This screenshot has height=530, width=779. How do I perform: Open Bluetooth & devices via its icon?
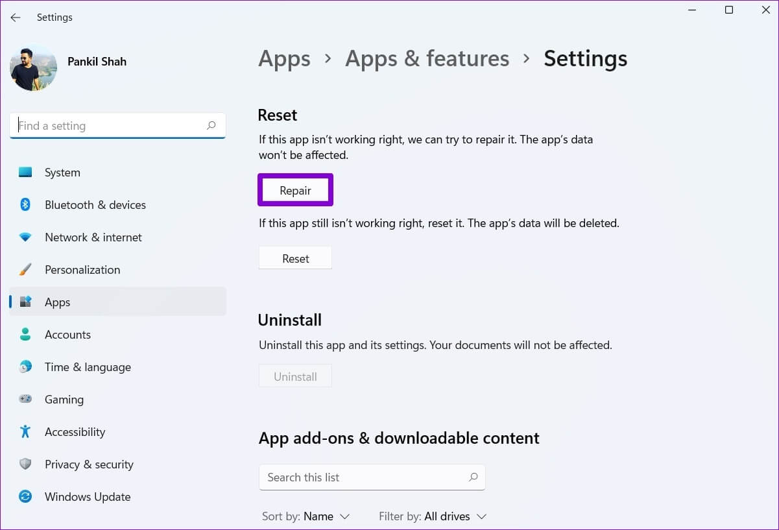coord(25,205)
